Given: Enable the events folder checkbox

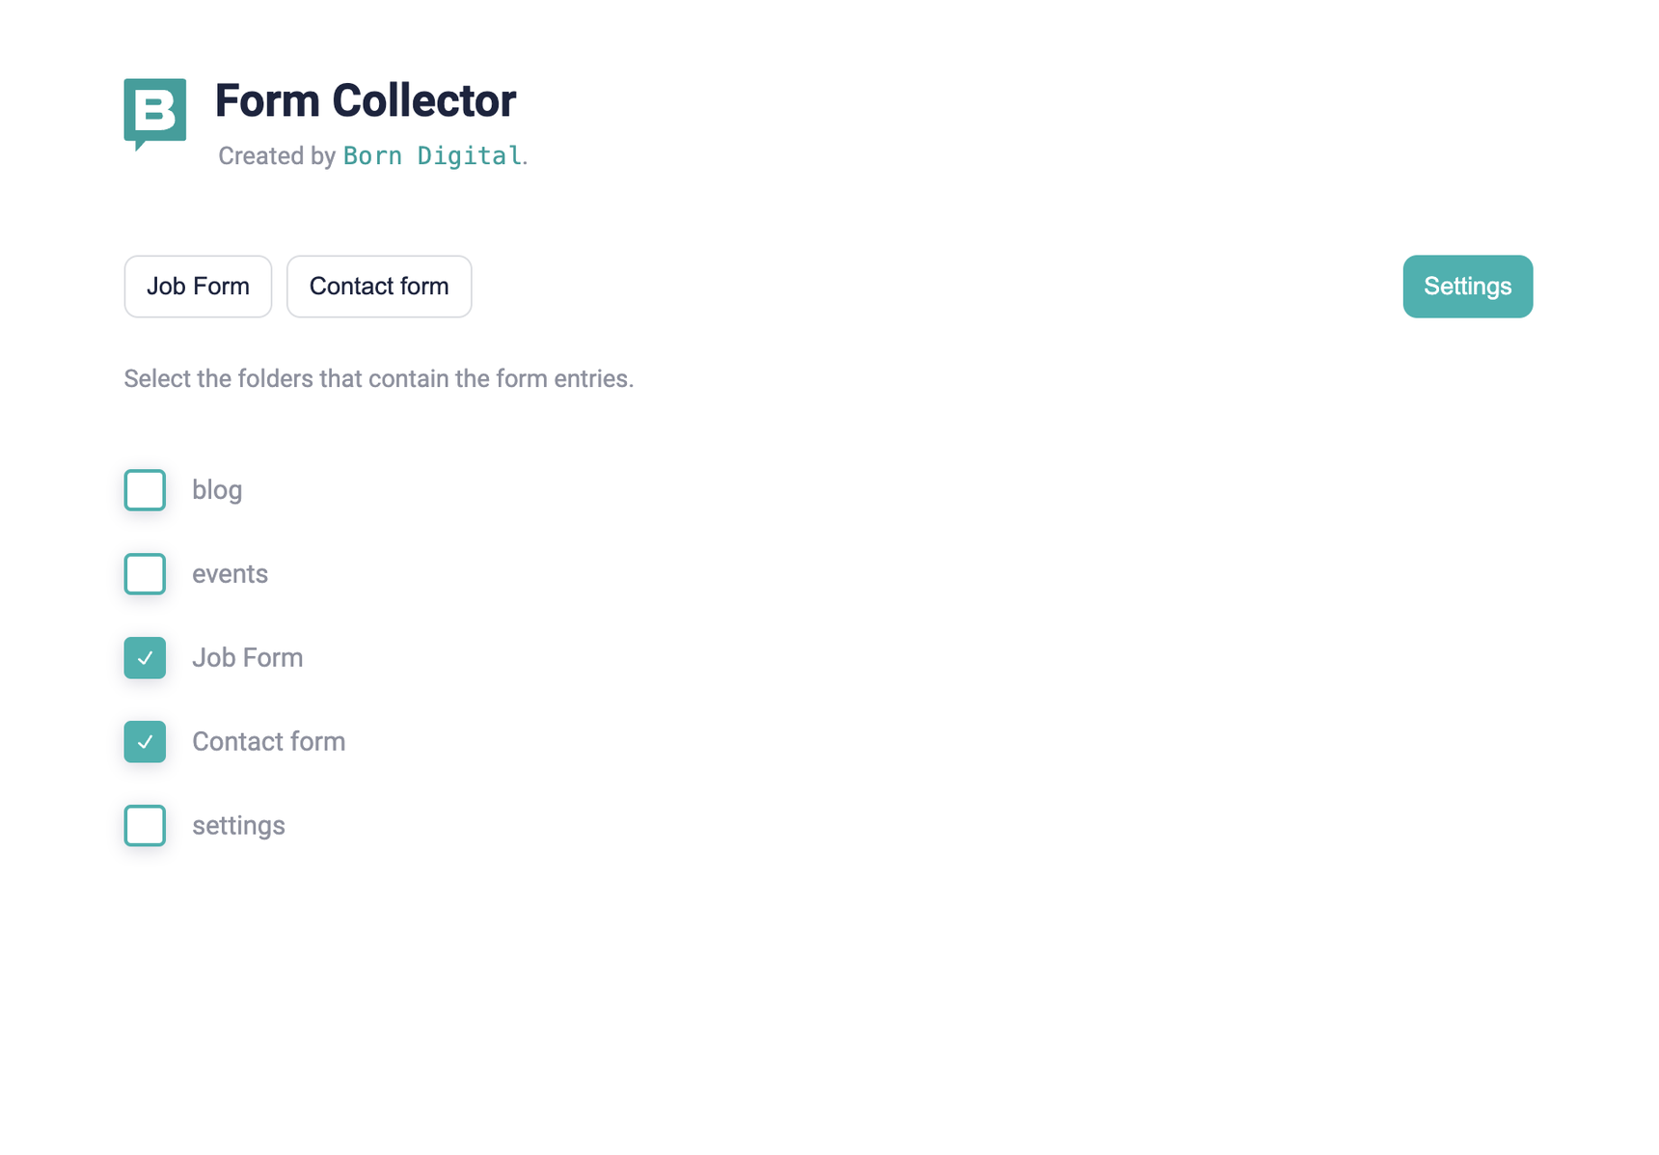Looking at the screenshot, I should point(144,574).
